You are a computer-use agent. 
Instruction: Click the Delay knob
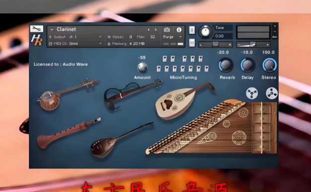click(248, 65)
